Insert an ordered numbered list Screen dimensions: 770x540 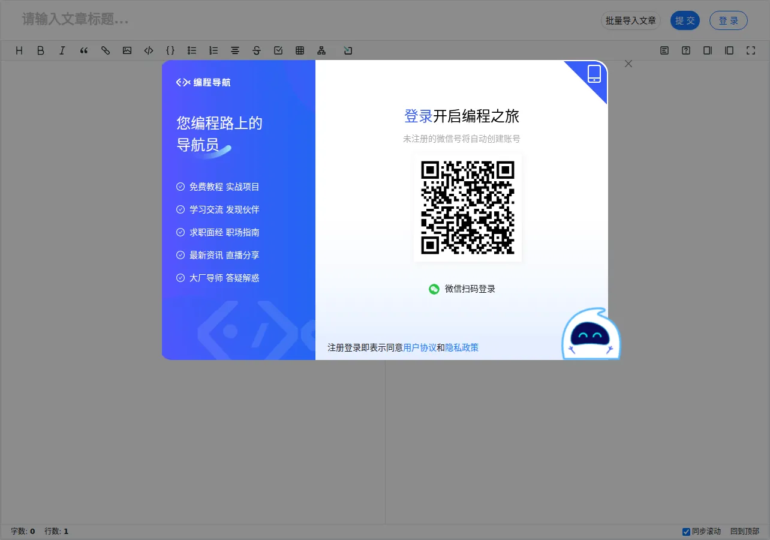[x=213, y=50]
